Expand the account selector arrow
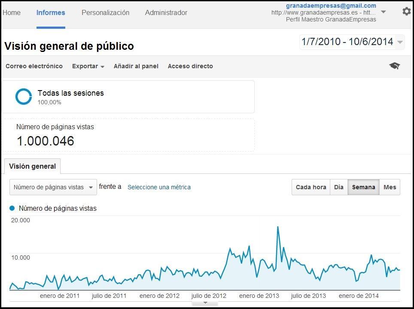The image size is (414, 309). point(384,12)
